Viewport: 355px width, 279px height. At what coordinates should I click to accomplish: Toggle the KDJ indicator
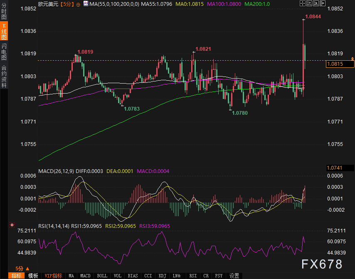tap(162, 276)
